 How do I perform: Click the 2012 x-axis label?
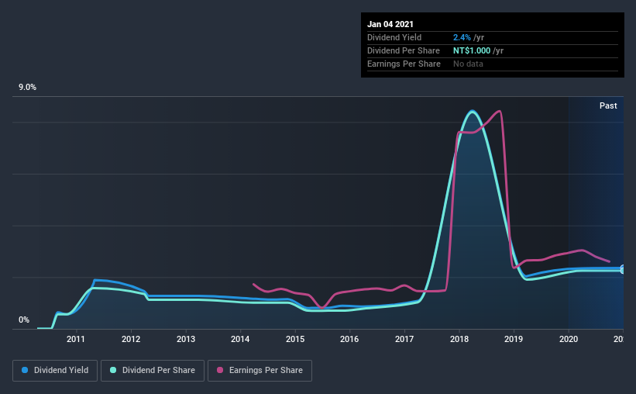(x=131, y=339)
